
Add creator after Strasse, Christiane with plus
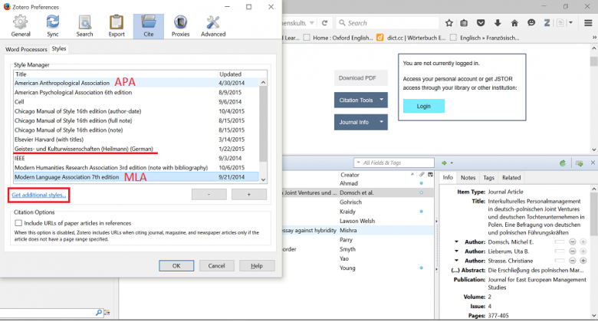click(583, 261)
